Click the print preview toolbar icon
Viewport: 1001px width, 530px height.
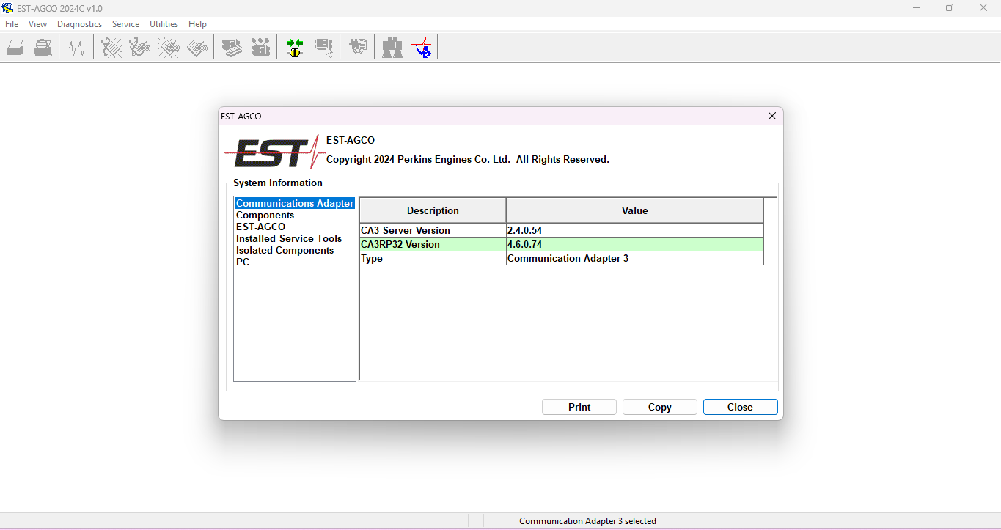(43, 48)
